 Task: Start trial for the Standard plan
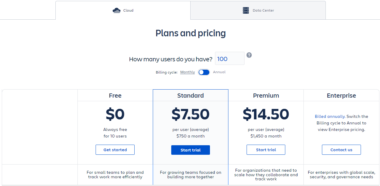[x=190, y=150]
